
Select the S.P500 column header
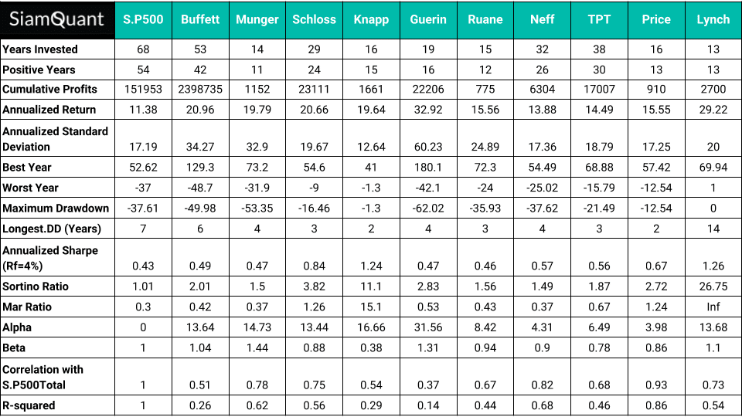144,19
